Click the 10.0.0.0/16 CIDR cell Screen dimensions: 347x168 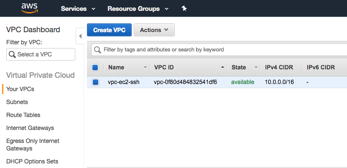[x=279, y=82]
